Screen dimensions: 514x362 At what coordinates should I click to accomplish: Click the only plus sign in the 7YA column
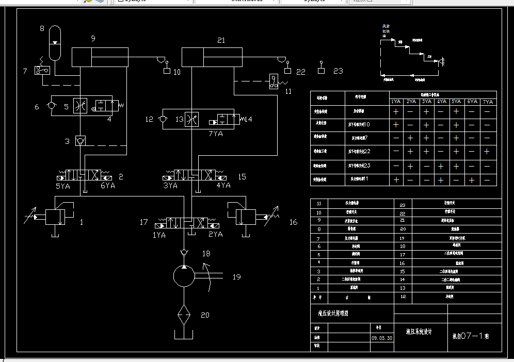[487, 152]
